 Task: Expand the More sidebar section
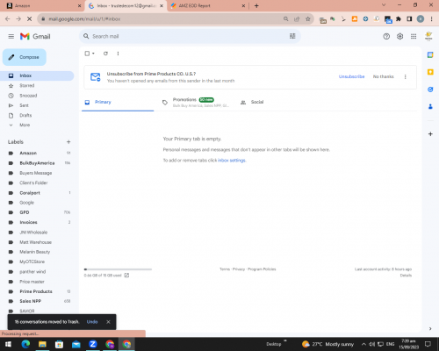tap(25, 125)
